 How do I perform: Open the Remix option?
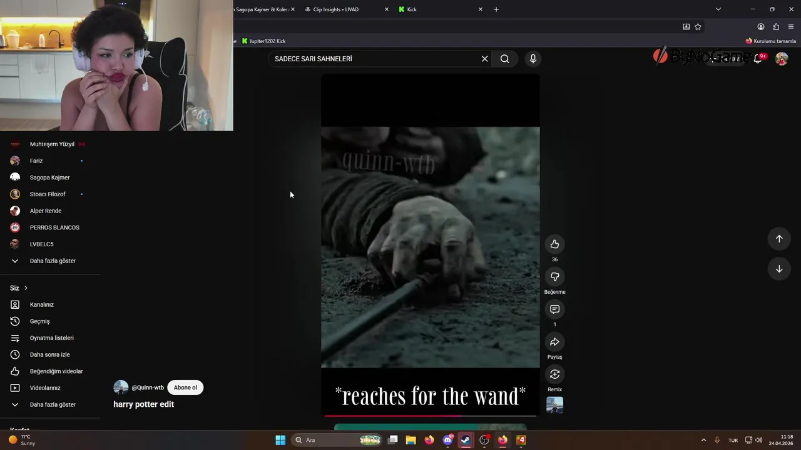pyautogui.click(x=554, y=374)
